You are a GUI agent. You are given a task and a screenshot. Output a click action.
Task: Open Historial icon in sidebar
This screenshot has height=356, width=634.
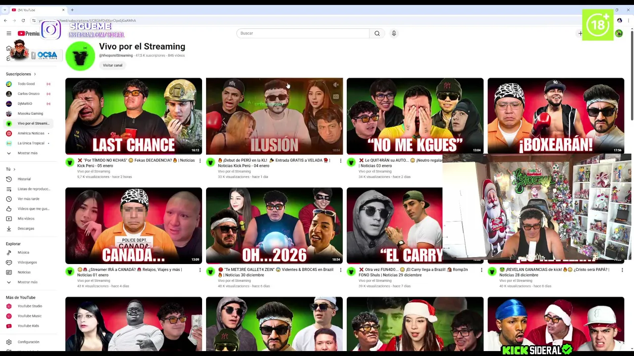[x=8, y=179]
